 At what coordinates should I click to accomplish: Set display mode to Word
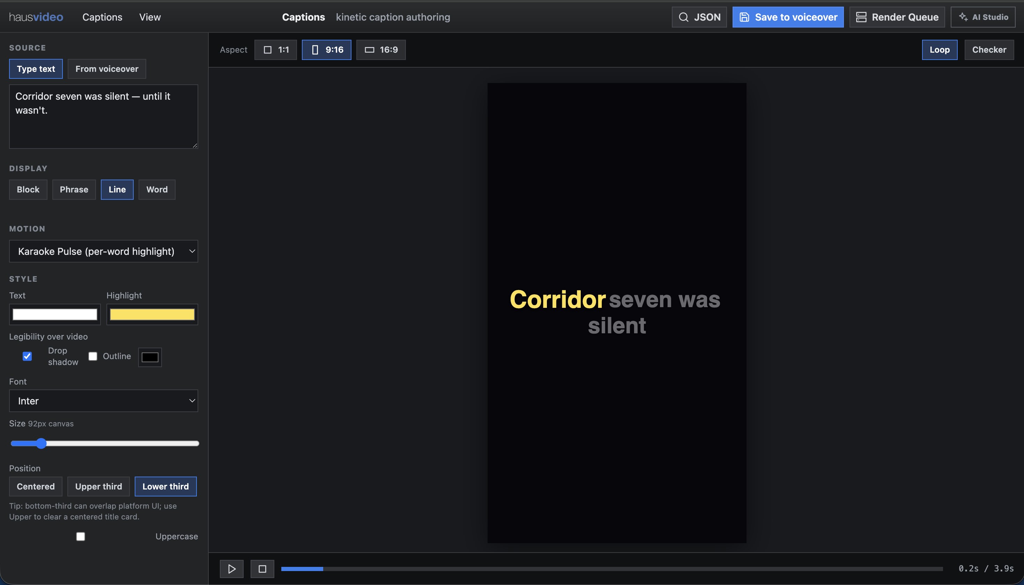point(156,189)
